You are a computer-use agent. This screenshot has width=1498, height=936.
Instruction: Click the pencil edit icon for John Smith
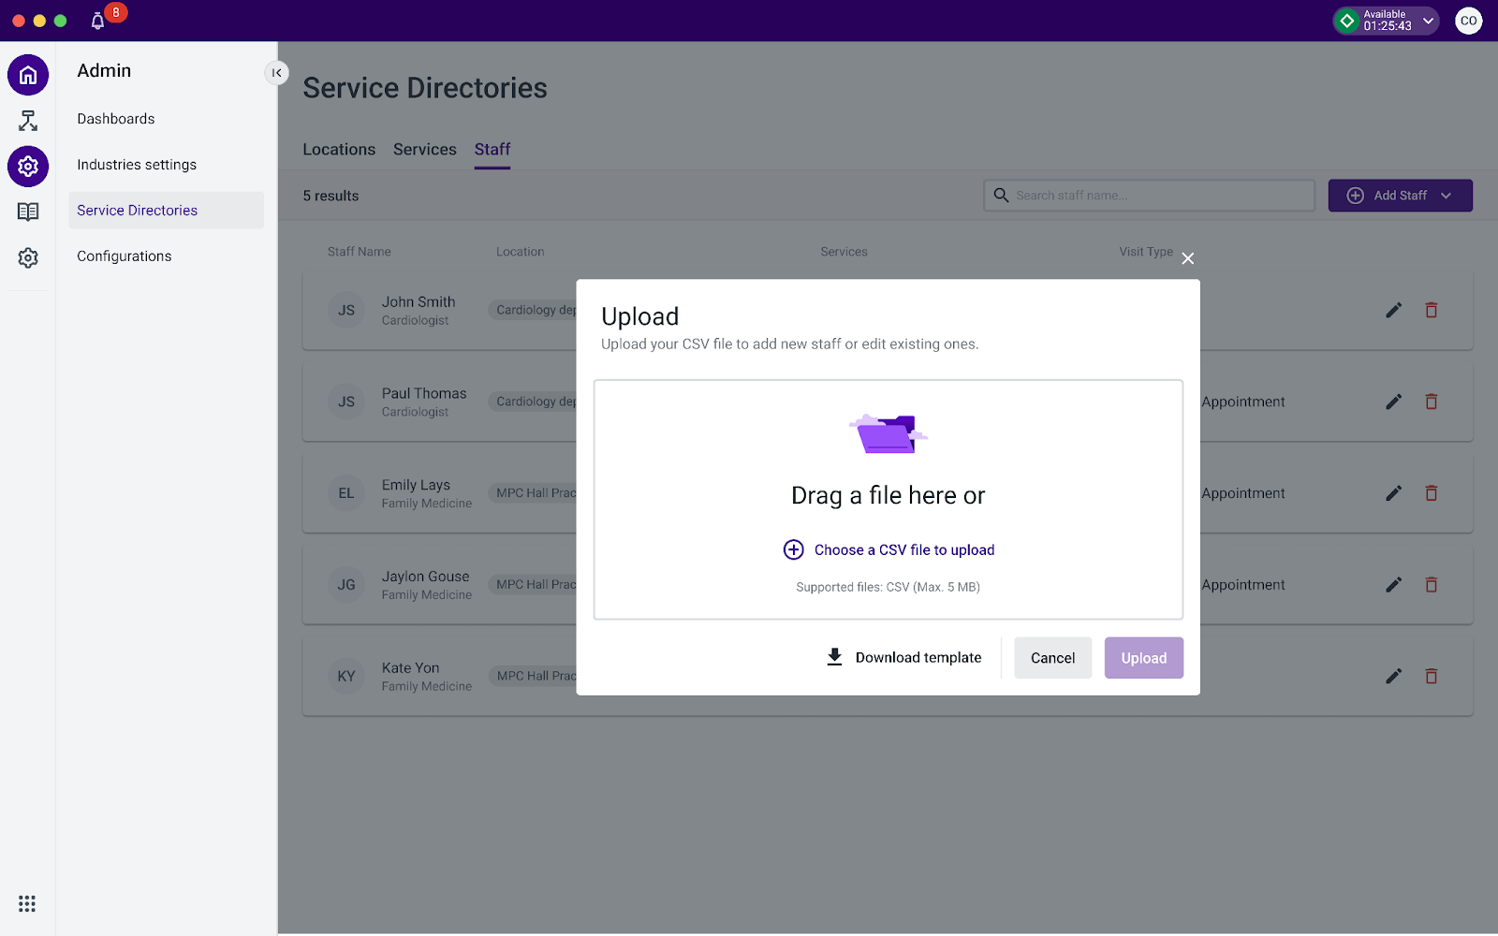1393,310
